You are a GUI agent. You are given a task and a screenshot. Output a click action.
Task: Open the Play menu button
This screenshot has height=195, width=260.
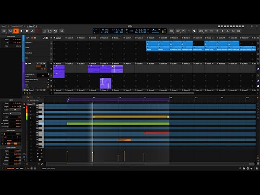10,31
